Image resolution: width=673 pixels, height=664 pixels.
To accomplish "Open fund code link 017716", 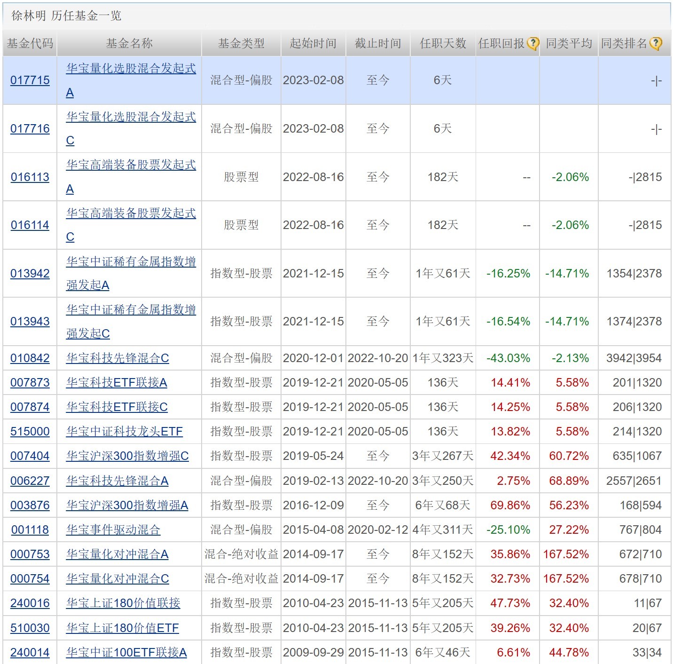I will 30,129.
